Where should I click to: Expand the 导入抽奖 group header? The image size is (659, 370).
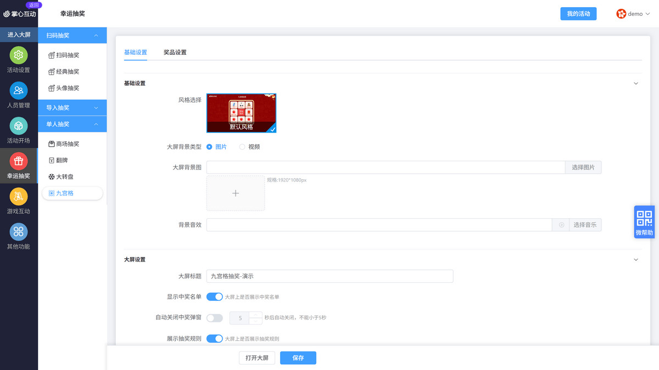(72, 107)
